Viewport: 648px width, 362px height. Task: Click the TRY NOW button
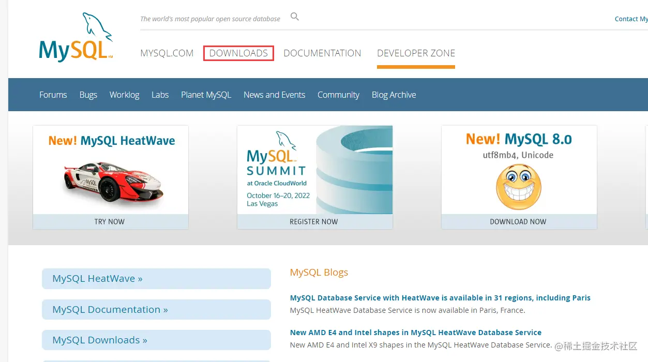point(111,222)
